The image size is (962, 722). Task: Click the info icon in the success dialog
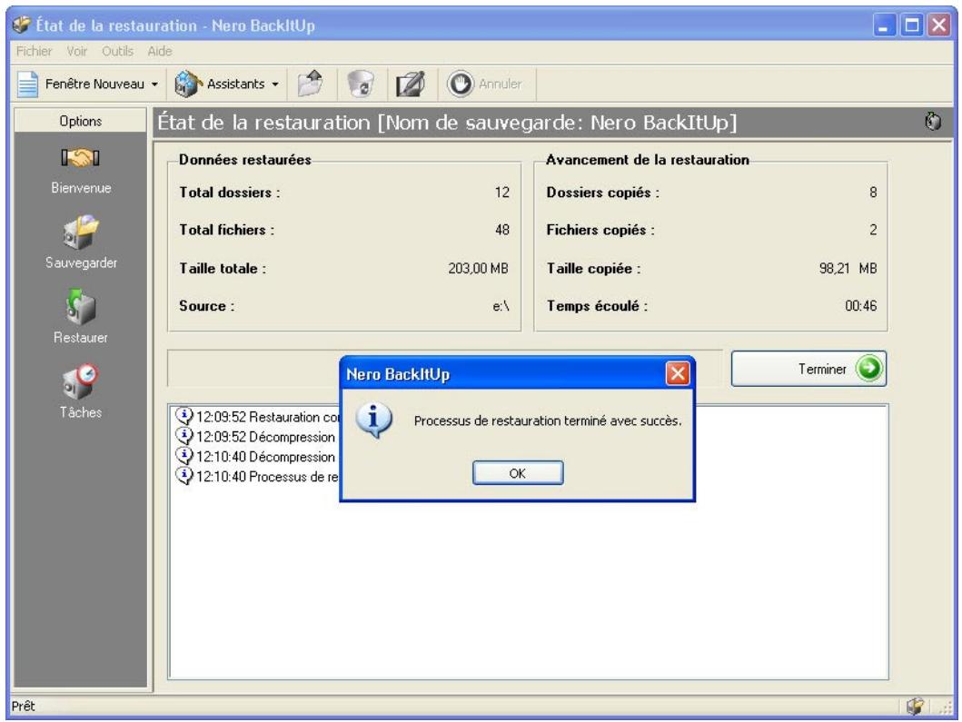pos(373,420)
